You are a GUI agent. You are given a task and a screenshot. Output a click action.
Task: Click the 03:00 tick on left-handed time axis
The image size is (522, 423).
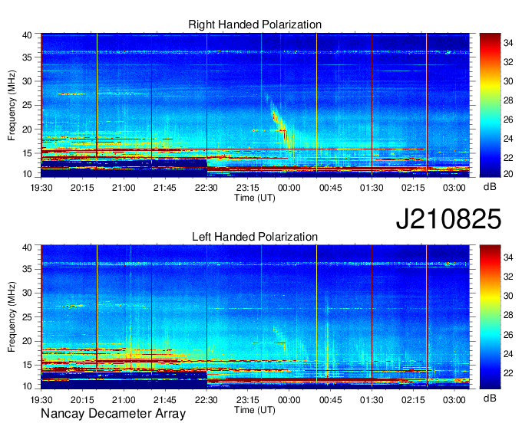454,400
